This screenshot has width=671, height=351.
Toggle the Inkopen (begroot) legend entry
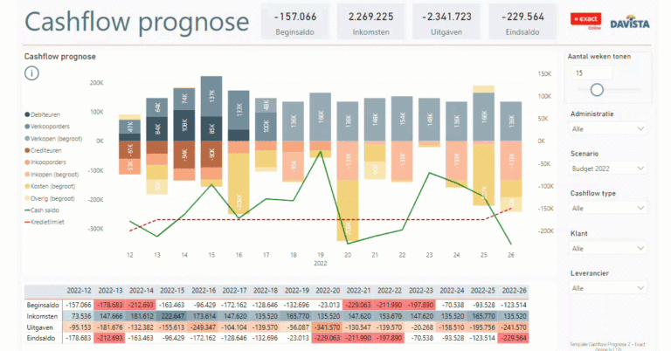click(x=52, y=175)
